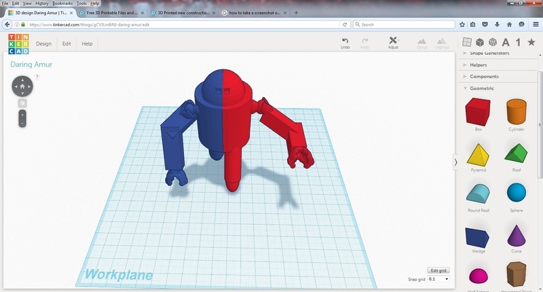This screenshot has width=543, height=292.
Task: Zoom in with the plus button
Action: click(22, 115)
